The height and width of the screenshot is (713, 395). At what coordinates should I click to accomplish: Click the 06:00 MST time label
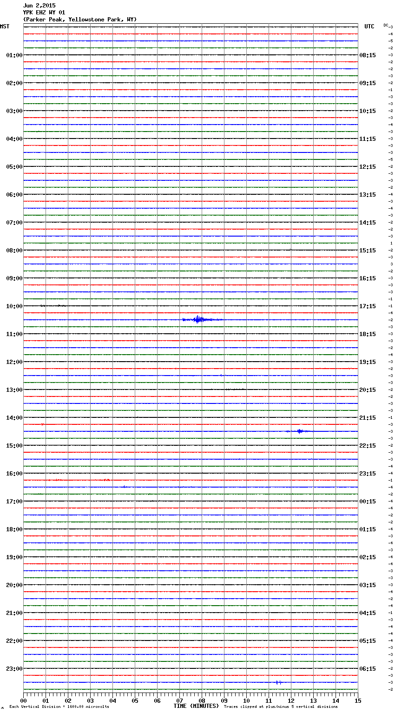click(14, 195)
